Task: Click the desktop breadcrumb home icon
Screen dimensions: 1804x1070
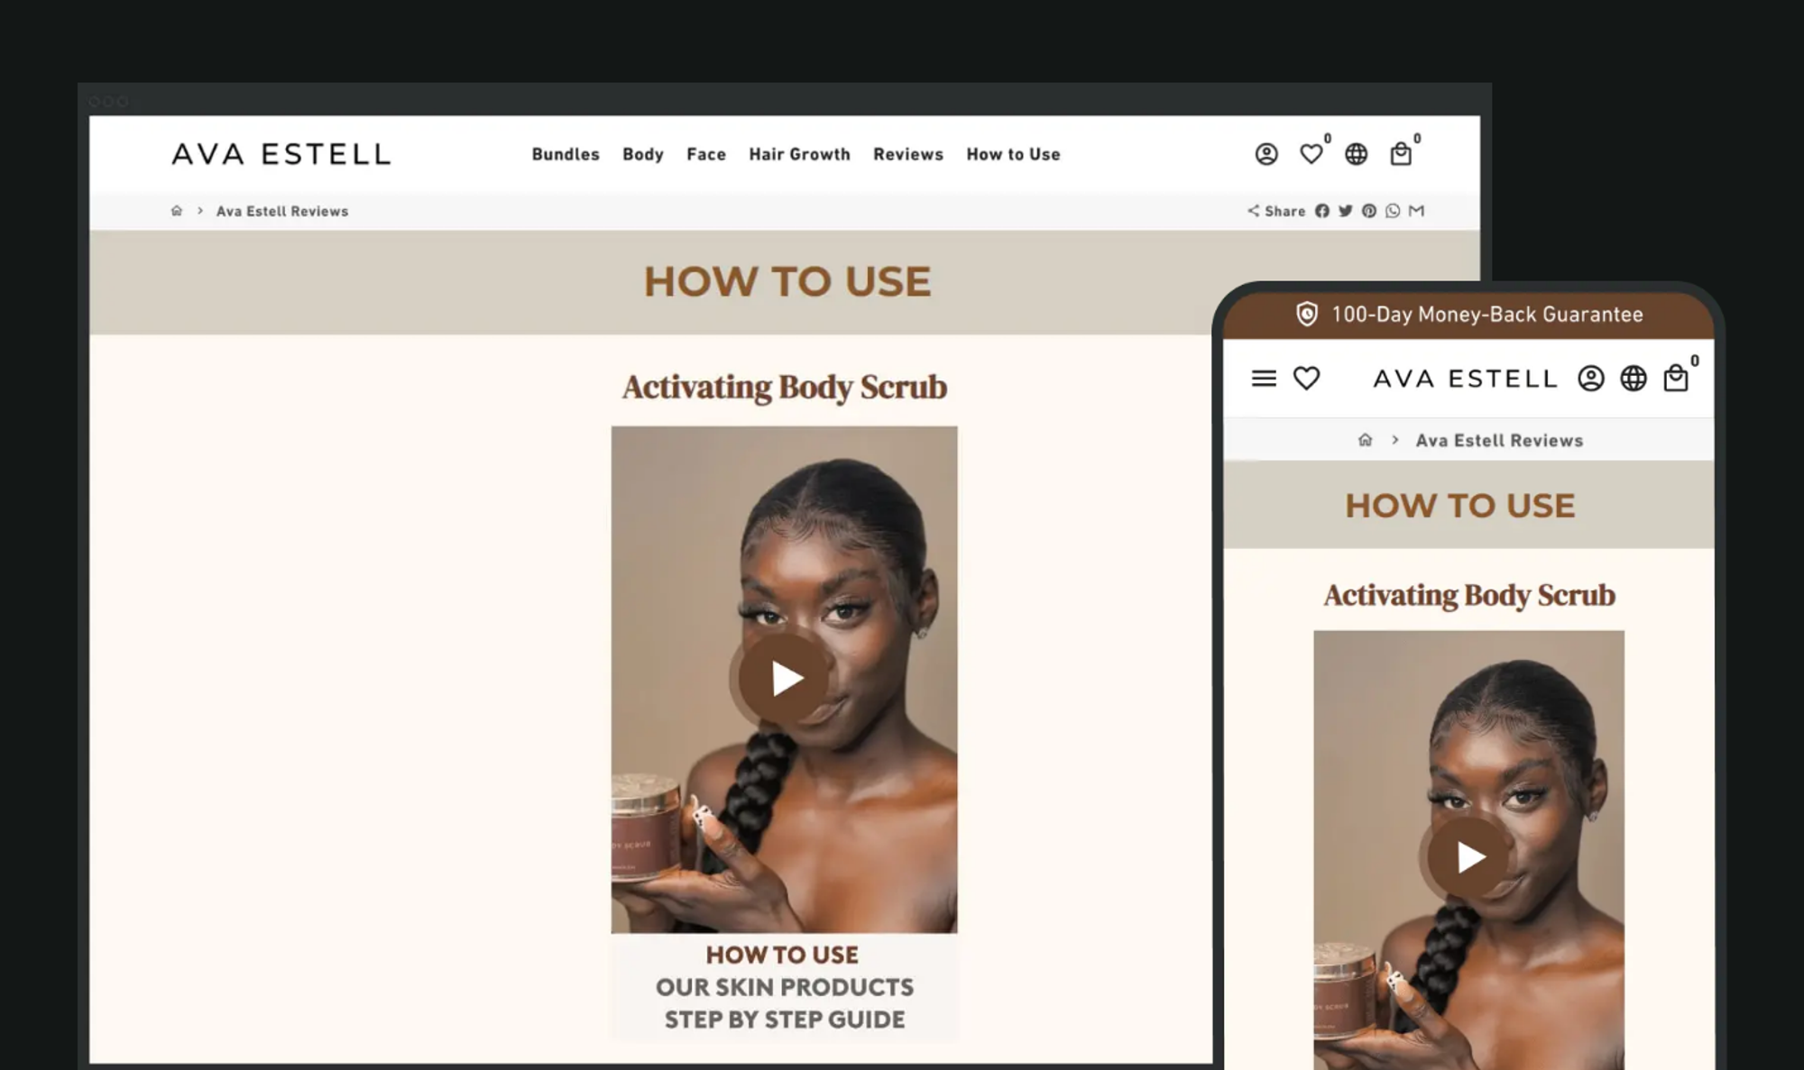Action: tap(177, 211)
